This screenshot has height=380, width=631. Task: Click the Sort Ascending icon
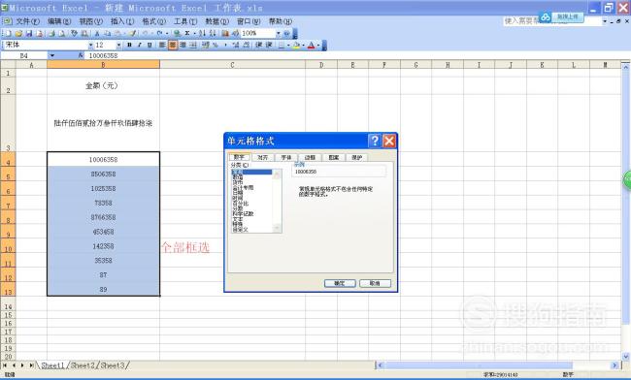coord(203,33)
